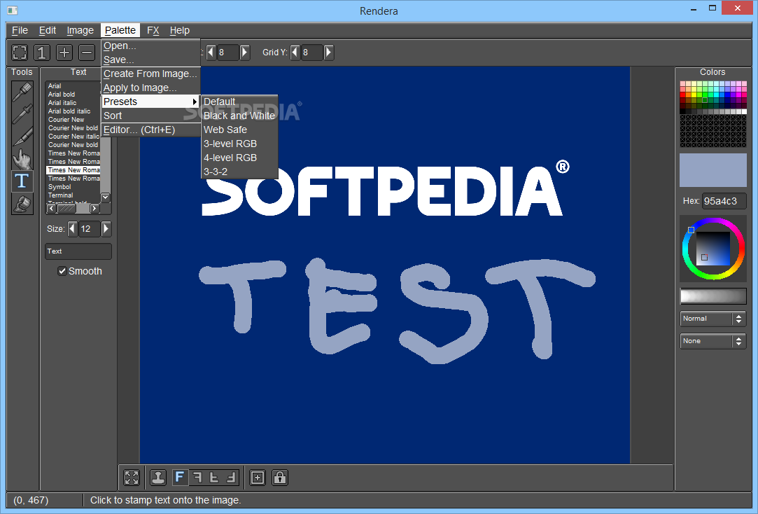The image size is (758, 514).
Task: Click the Zoom In plus icon
Action: point(64,53)
